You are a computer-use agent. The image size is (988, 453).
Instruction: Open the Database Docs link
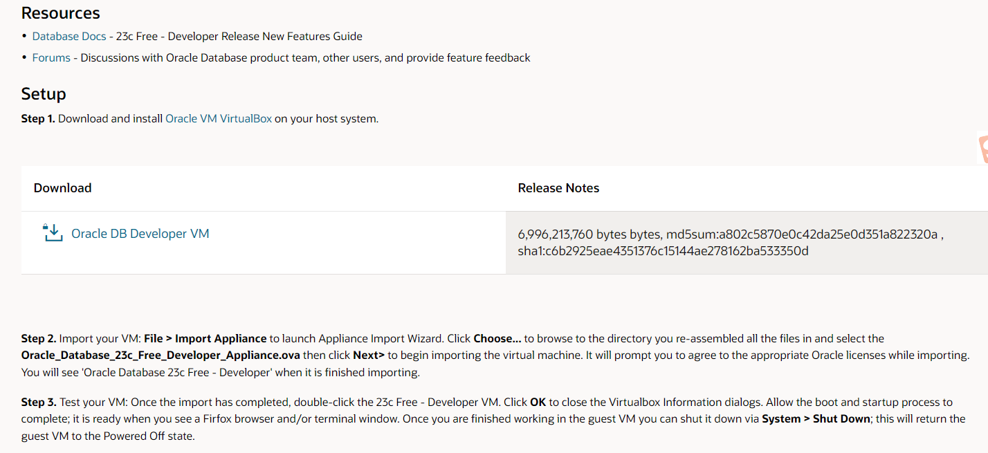point(69,36)
